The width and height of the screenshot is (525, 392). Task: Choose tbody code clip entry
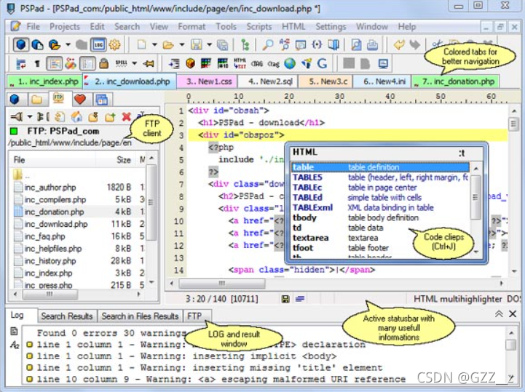pyautogui.click(x=380, y=217)
